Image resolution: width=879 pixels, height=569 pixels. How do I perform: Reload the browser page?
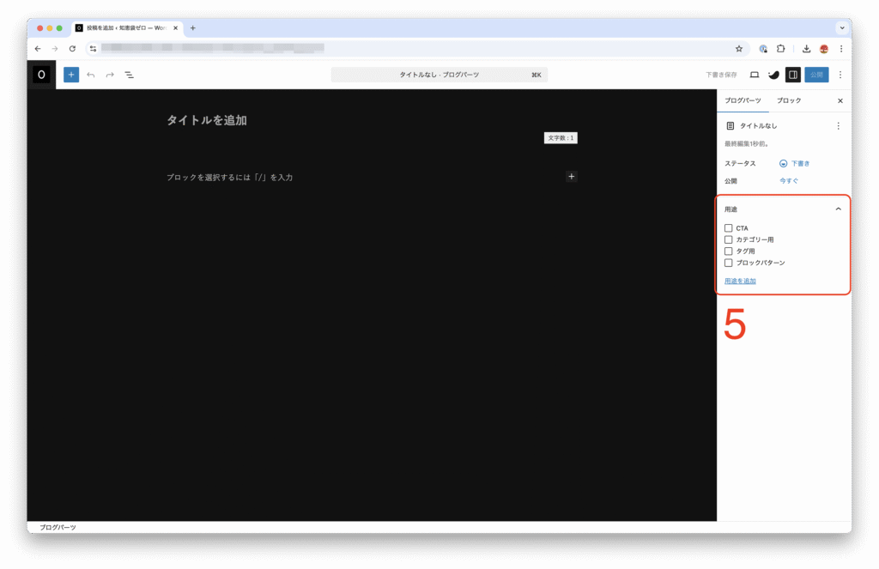tap(72, 49)
